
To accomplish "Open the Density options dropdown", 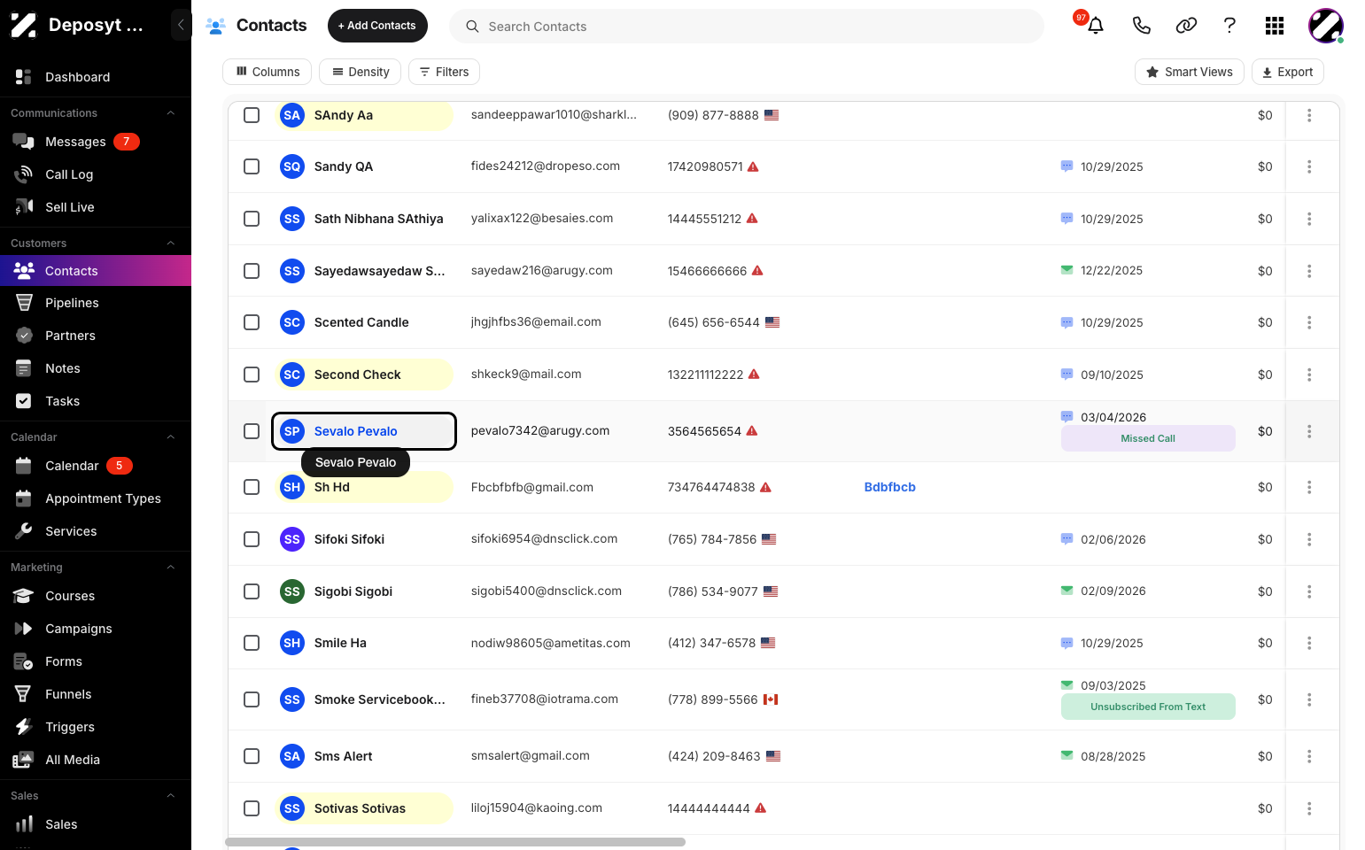I will [x=361, y=72].
